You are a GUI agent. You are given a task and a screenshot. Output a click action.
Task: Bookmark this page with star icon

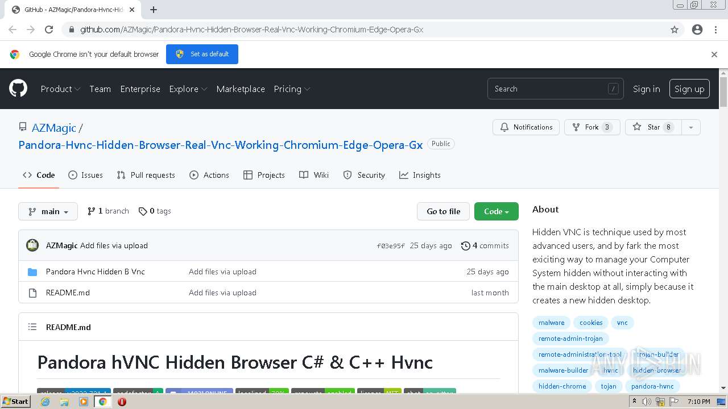[675, 30]
